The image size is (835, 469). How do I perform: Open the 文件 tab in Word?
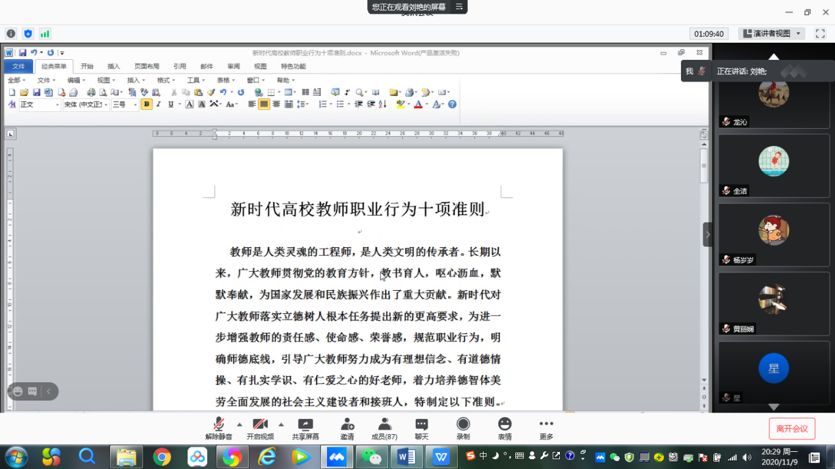[18, 66]
